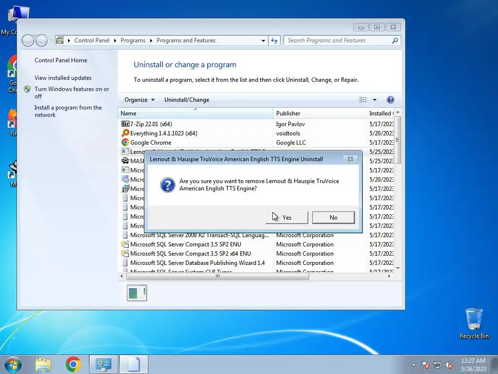498x374 pixels.
Task: Click Programs and Features breadcrumb segment
Action: click(186, 40)
